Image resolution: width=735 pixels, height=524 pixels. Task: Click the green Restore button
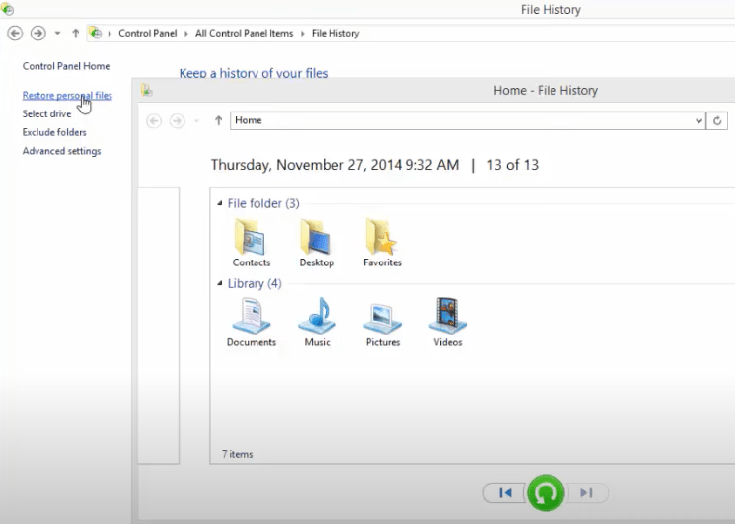[545, 492]
